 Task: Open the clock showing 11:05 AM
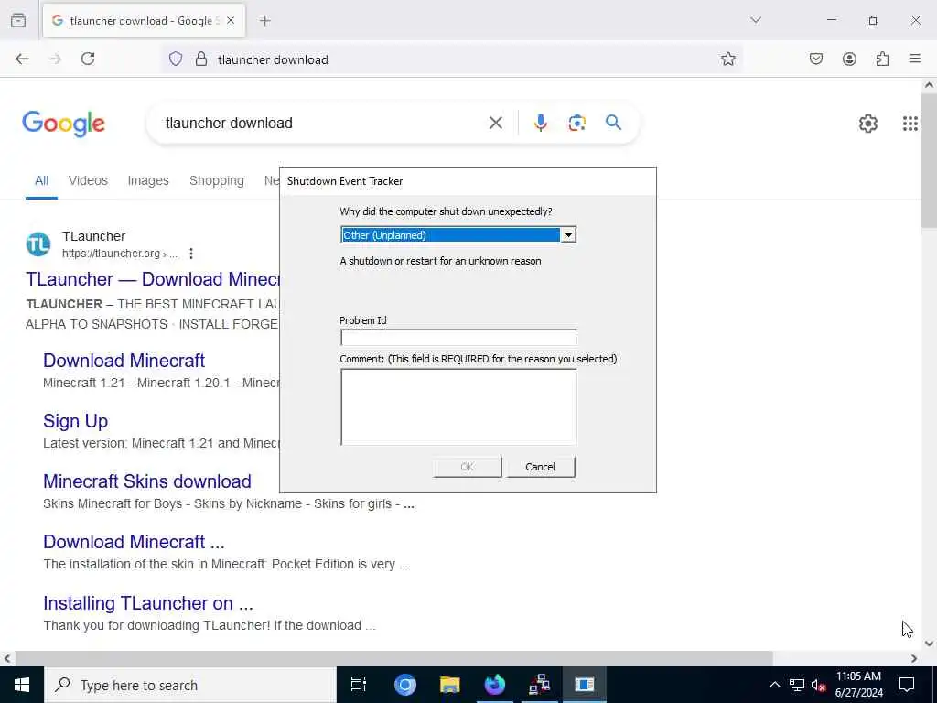[858, 685]
